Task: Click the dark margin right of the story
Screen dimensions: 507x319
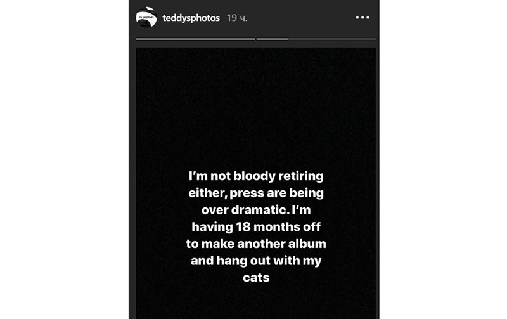Action: point(444,159)
